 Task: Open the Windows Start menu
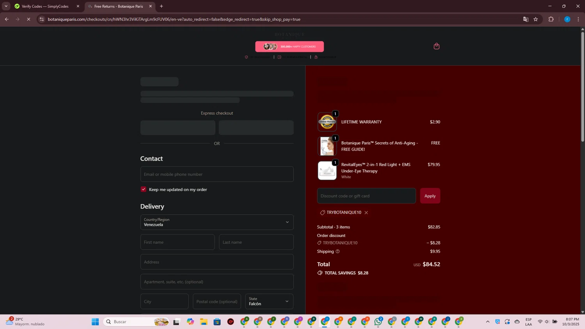tap(95, 322)
